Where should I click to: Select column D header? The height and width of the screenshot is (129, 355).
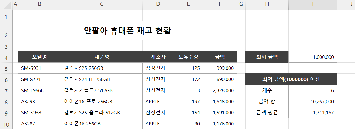158,5
